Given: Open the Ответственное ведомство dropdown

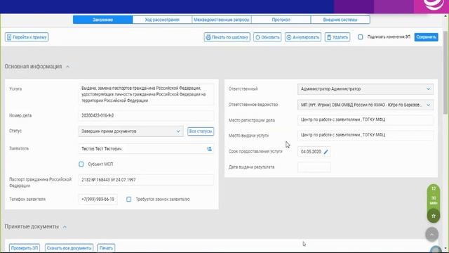Looking at the screenshot, I should point(366,105).
